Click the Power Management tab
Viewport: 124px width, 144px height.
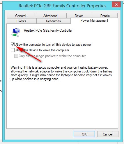[94, 21]
